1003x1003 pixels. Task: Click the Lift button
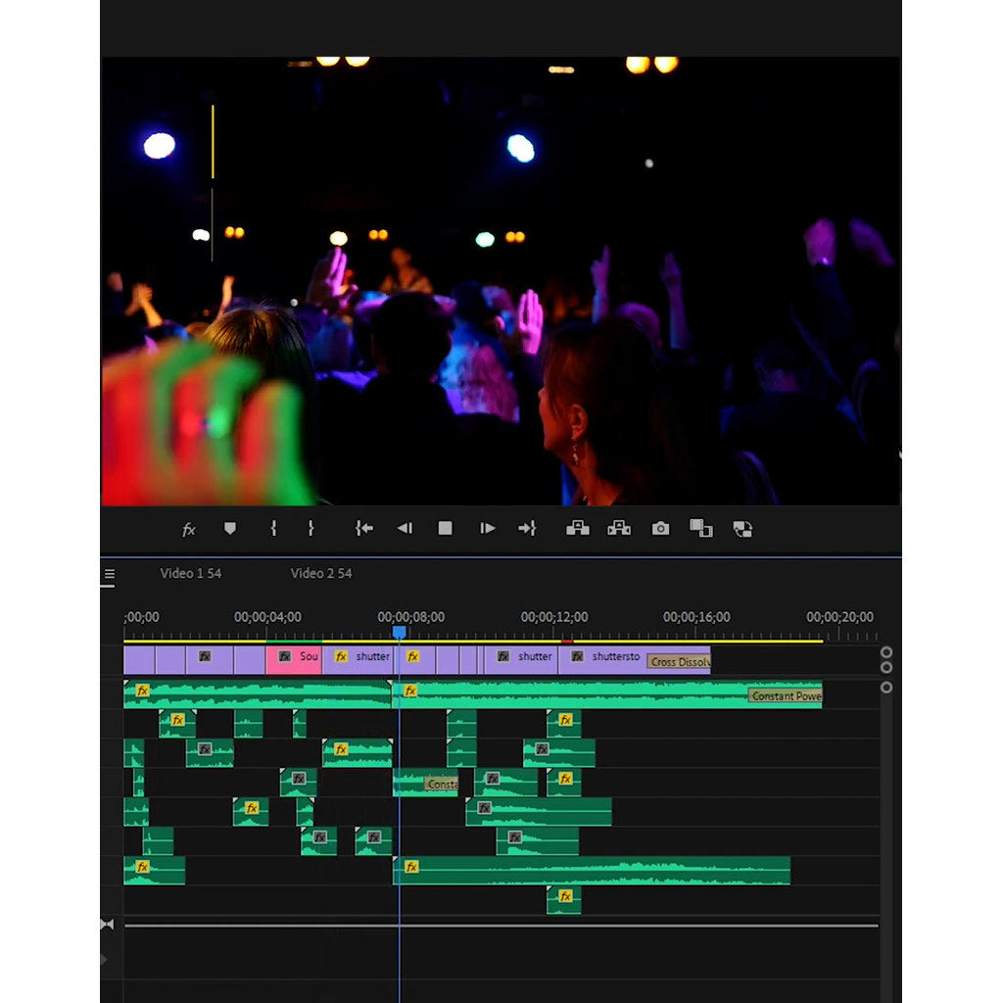coord(578,528)
